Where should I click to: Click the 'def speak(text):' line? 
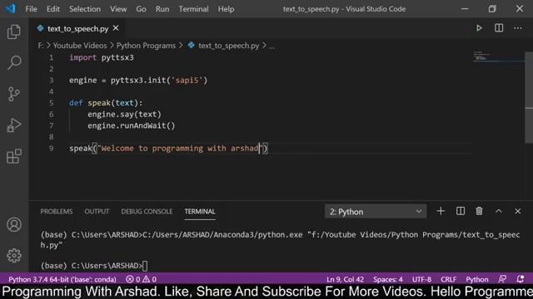tap(106, 103)
